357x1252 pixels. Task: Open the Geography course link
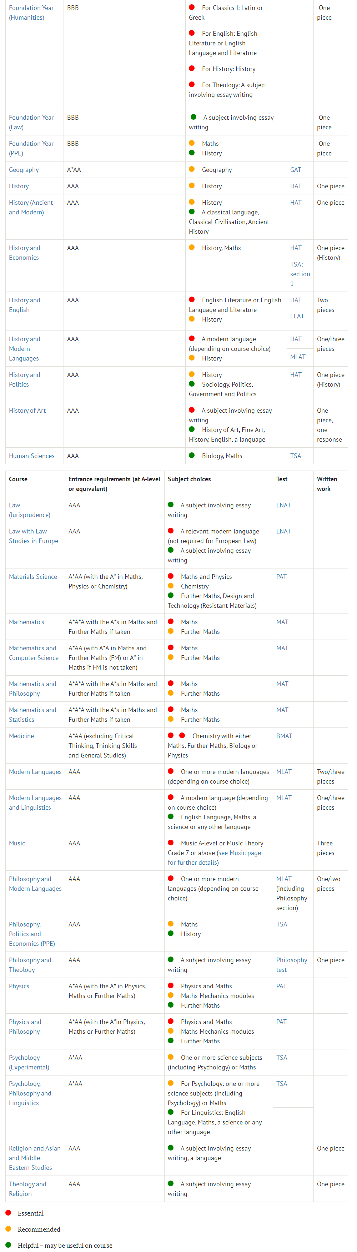24,170
